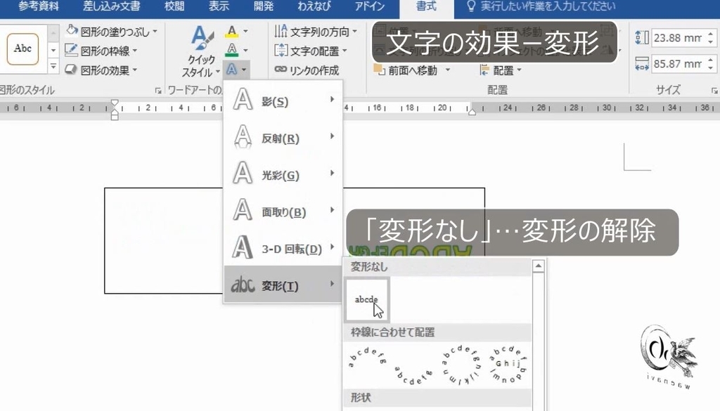Click the 実行したい作業 search box
Image resolution: width=720 pixels, height=411 pixels.
click(542, 6)
